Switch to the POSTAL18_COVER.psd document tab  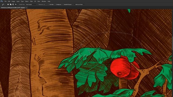(x=13, y=8)
